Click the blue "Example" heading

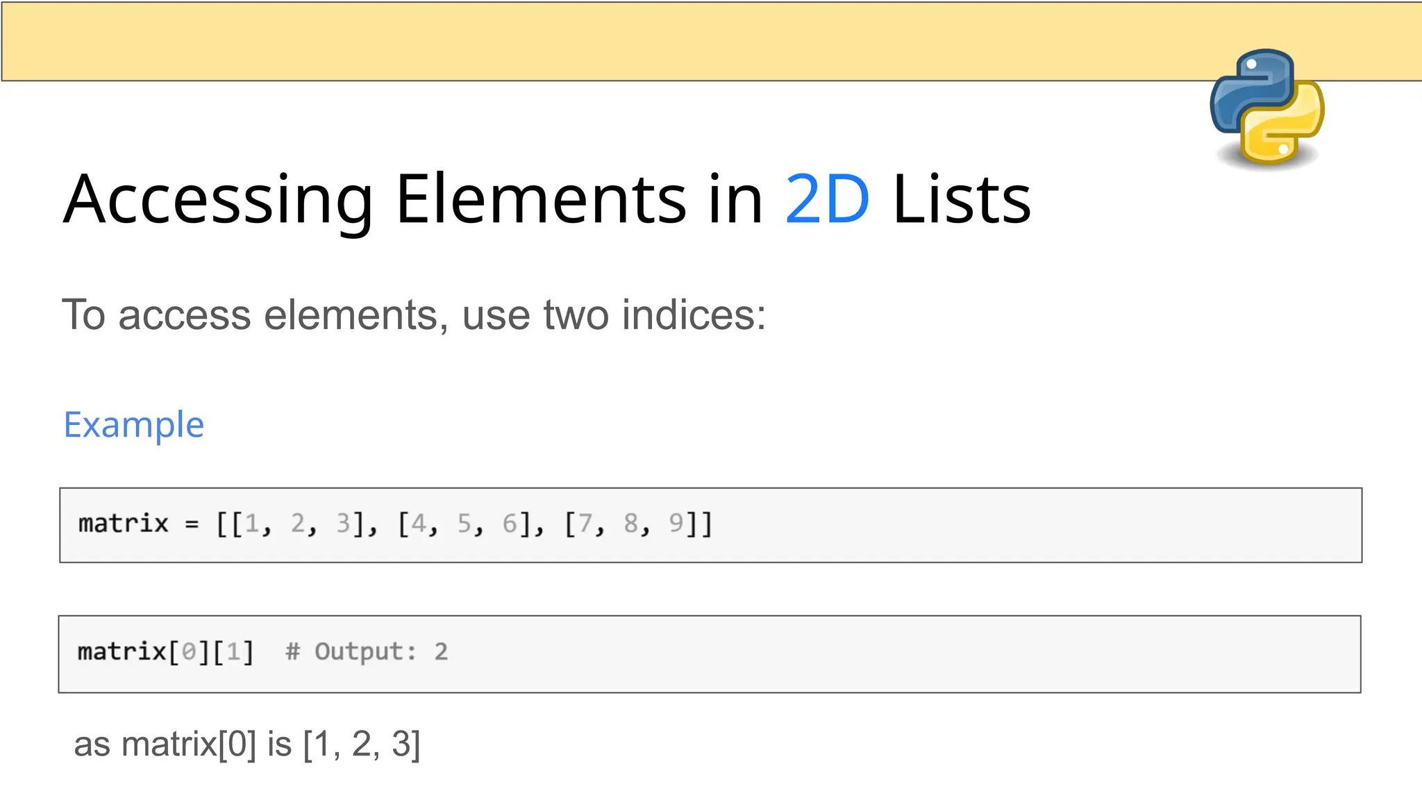point(134,424)
